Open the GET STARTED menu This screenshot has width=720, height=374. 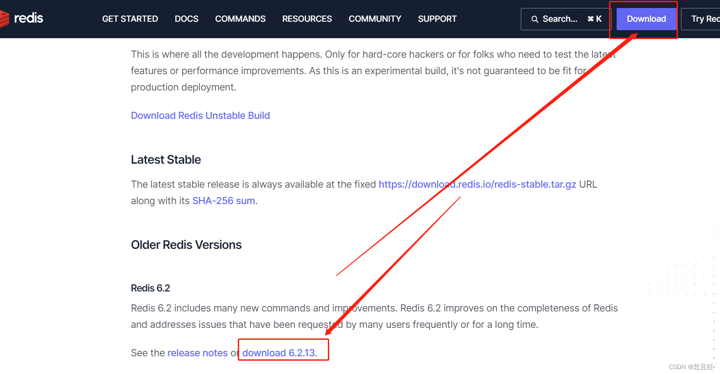pyautogui.click(x=130, y=19)
